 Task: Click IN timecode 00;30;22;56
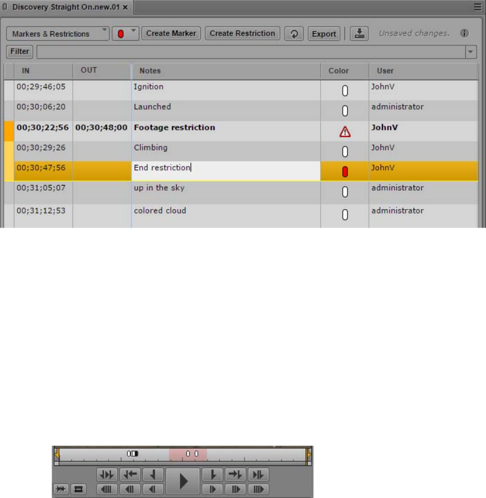(x=43, y=128)
